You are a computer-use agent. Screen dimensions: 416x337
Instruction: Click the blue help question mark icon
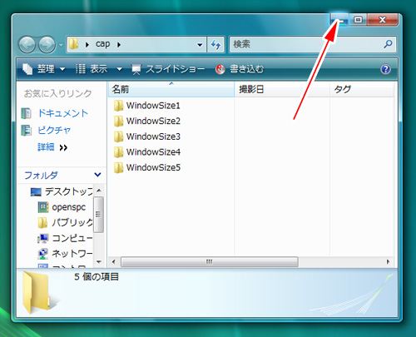386,69
